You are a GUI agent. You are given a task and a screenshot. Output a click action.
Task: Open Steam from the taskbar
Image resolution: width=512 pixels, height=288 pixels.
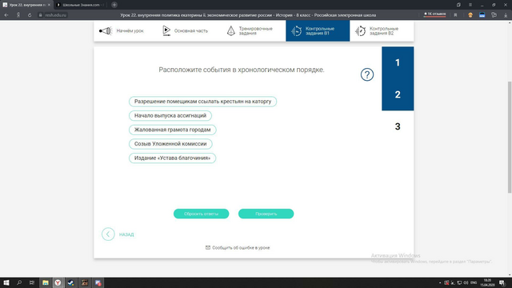click(x=71, y=282)
